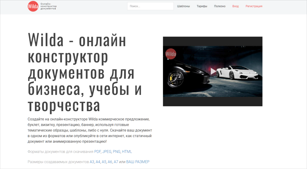
Task: Play the video with the white play triangle
Action: (213, 71)
